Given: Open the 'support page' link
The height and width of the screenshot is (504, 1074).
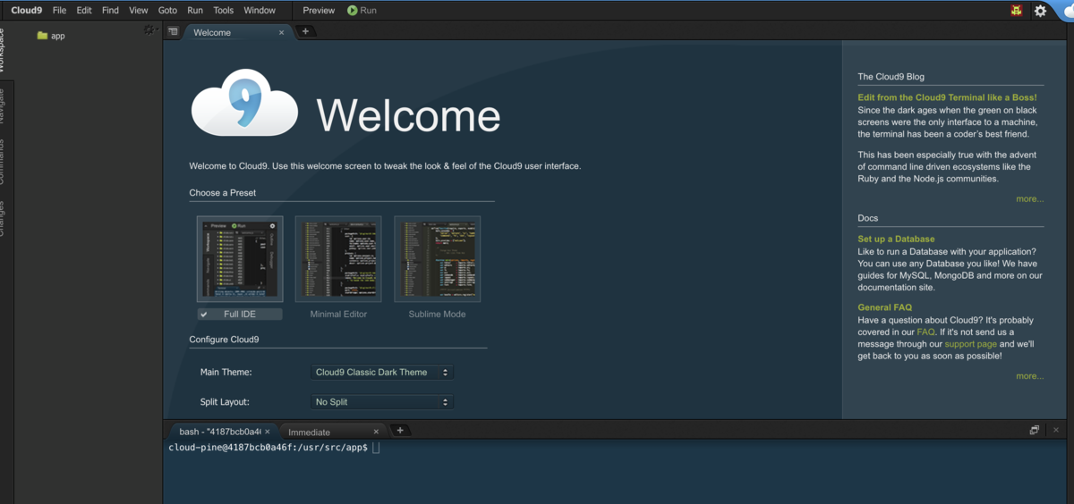Looking at the screenshot, I should click(970, 344).
